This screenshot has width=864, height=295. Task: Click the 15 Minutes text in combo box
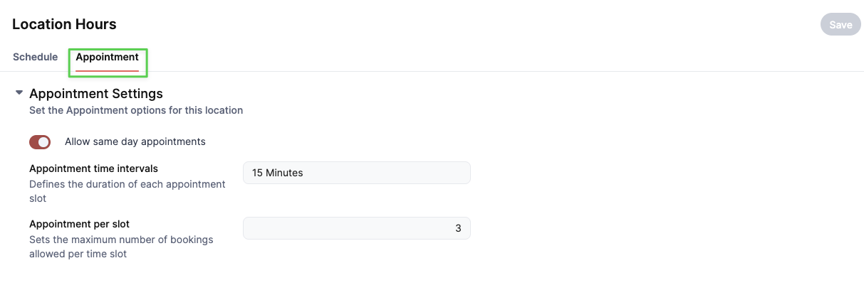pyautogui.click(x=278, y=173)
